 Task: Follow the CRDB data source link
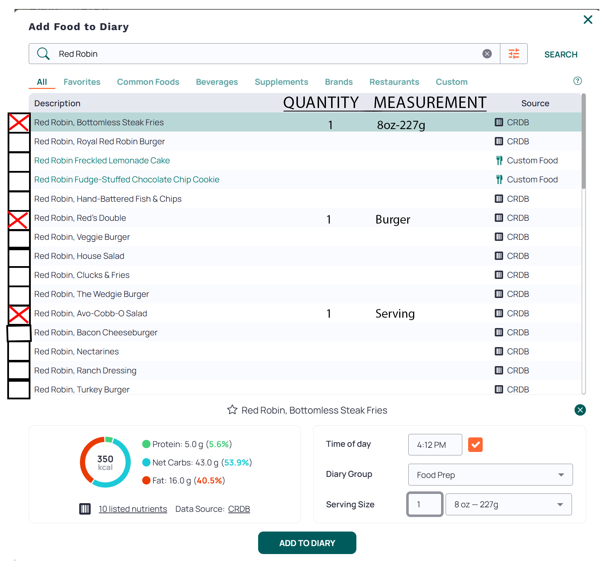tap(239, 509)
